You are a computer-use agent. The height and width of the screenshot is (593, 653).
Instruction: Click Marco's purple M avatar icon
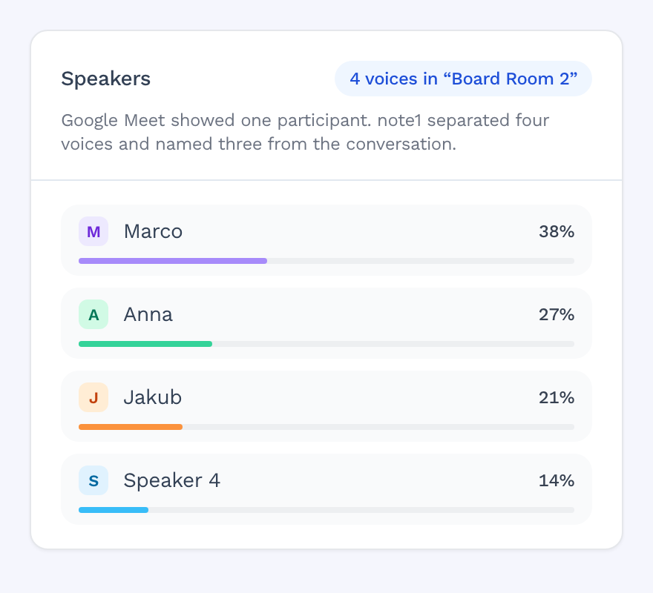click(x=93, y=231)
